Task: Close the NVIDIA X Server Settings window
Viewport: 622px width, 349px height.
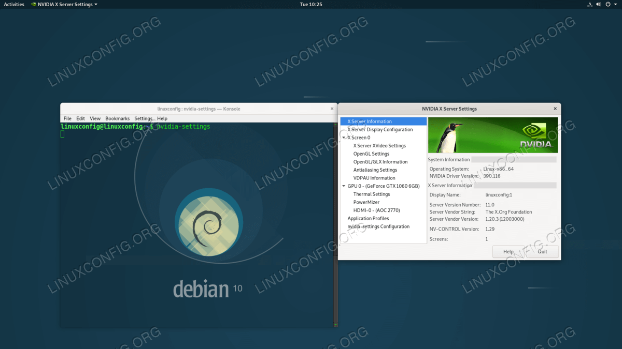Action: tap(555, 109)
